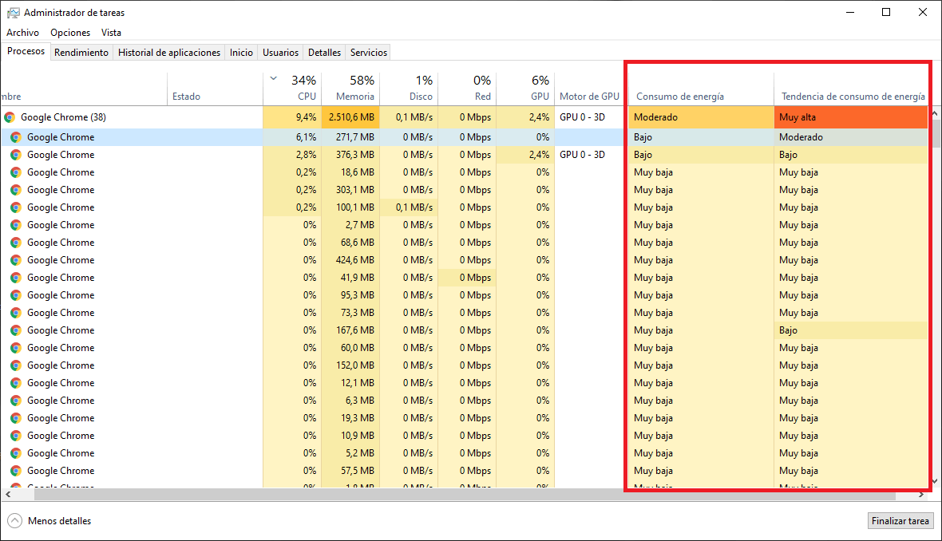
Task: Click vertical scrollbar up arrow
Action: [x=934, y=113]
